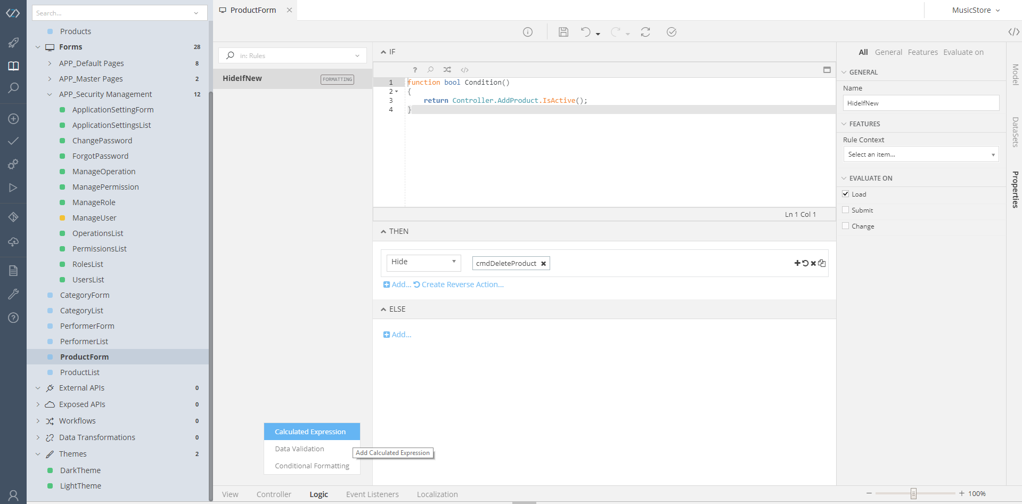Switch to the Controller tab
This screenshot has width=1022, height=504.
click(274, 494)
